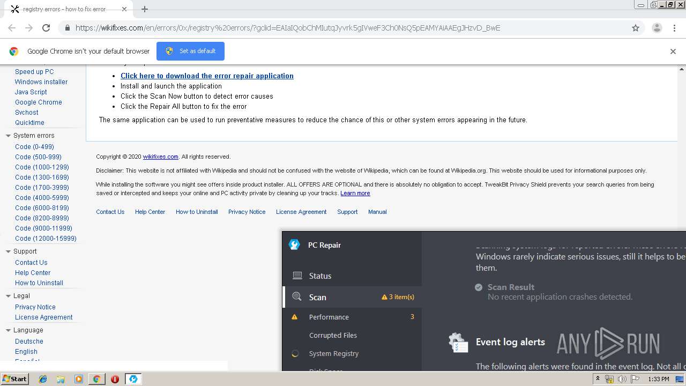This screenshot has height=386, width=686.
Task: Open error Code (4000-5999) link
Action: pos(42,197)
